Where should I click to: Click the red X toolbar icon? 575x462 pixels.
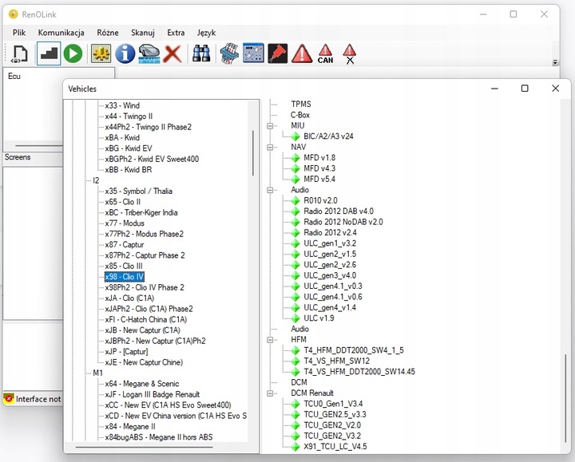point(172,53)
